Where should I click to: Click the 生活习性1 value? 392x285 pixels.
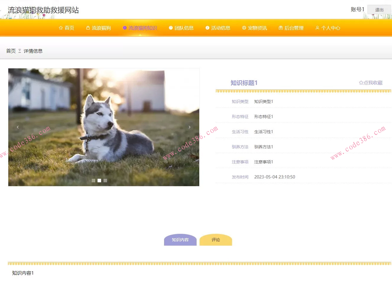tap(264, 132)
